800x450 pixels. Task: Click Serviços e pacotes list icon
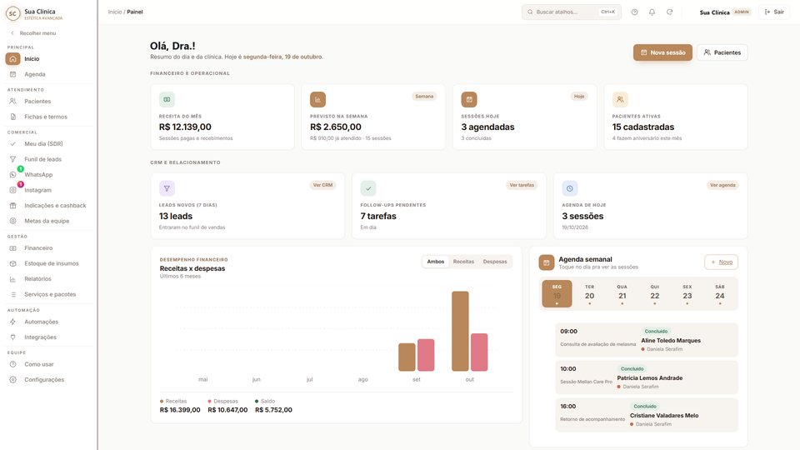pos(12,294)
